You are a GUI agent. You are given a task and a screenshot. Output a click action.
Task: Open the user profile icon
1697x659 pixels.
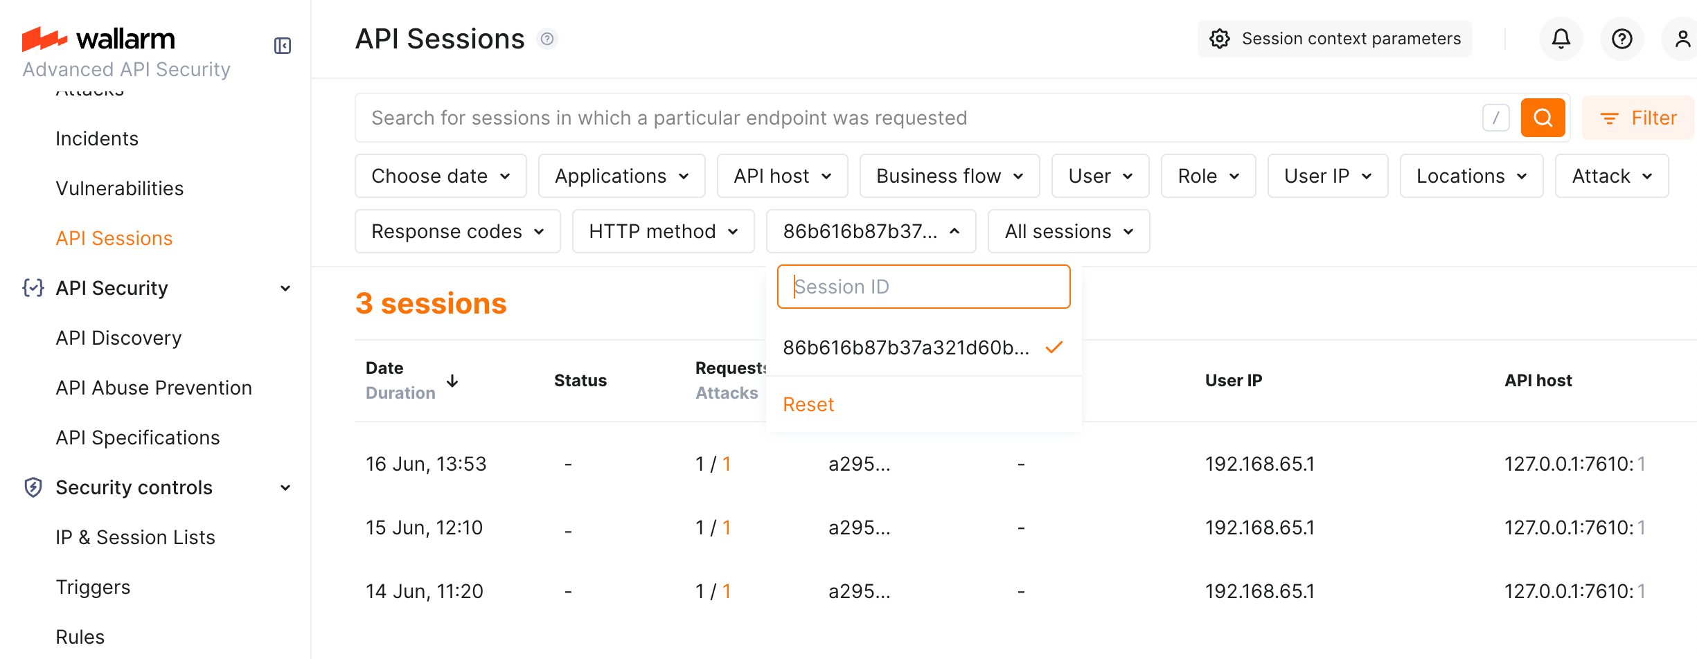coord(1682,39)
